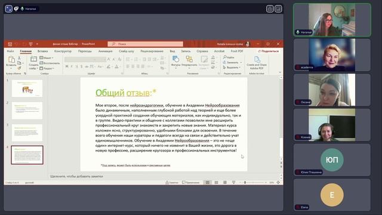Click the New Slide icon

pyautogui.click(x=33, y=59)
